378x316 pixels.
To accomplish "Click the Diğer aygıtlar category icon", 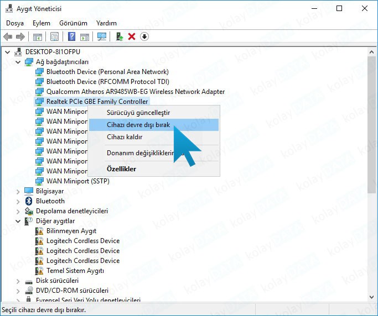I will [29, 221].
